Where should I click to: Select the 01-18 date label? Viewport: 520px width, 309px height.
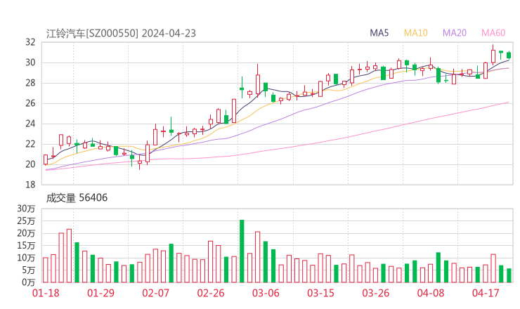[x=46, y=293]
